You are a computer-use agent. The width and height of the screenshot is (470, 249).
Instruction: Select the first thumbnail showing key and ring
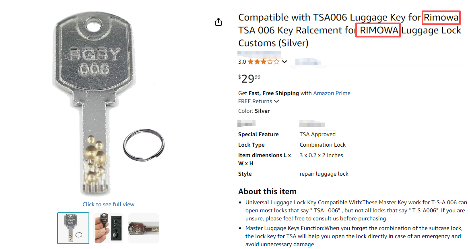coord(73,228)
